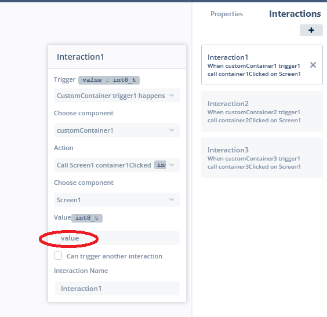Click the chevron arrow on trigger dropdown
The image size is (327, 317).
172,96
